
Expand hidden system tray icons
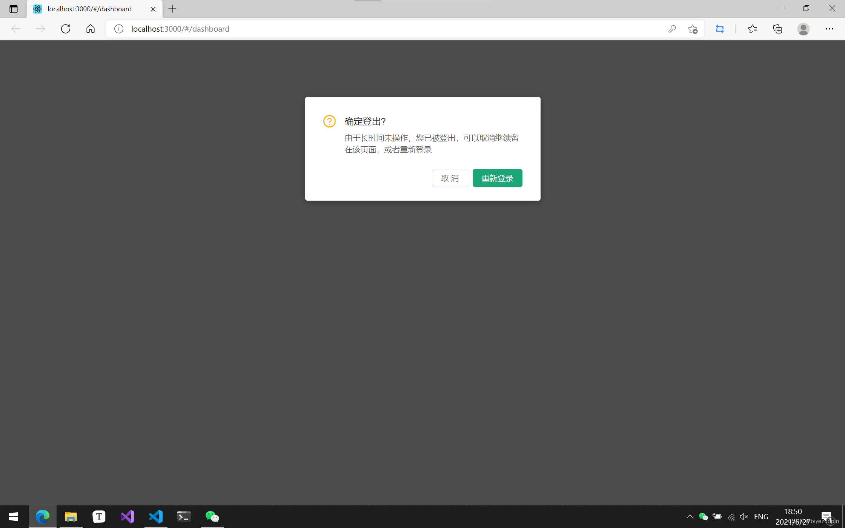[x=690, y=516]
